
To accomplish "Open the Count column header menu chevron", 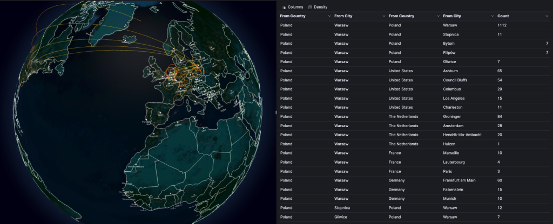I will 547,16.
